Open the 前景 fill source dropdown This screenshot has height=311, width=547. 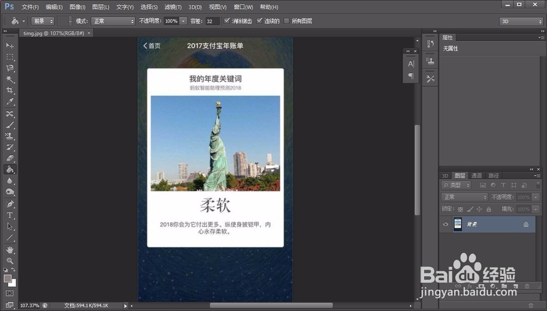[x=43, y=21]
